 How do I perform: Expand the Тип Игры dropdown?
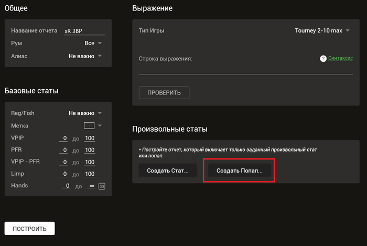[x=322, y=31]
